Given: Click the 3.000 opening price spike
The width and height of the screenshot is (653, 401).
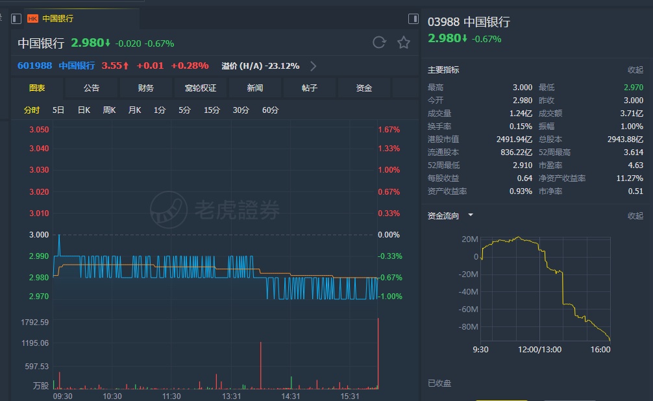Looking at the screenshot, I should point(59,245).
